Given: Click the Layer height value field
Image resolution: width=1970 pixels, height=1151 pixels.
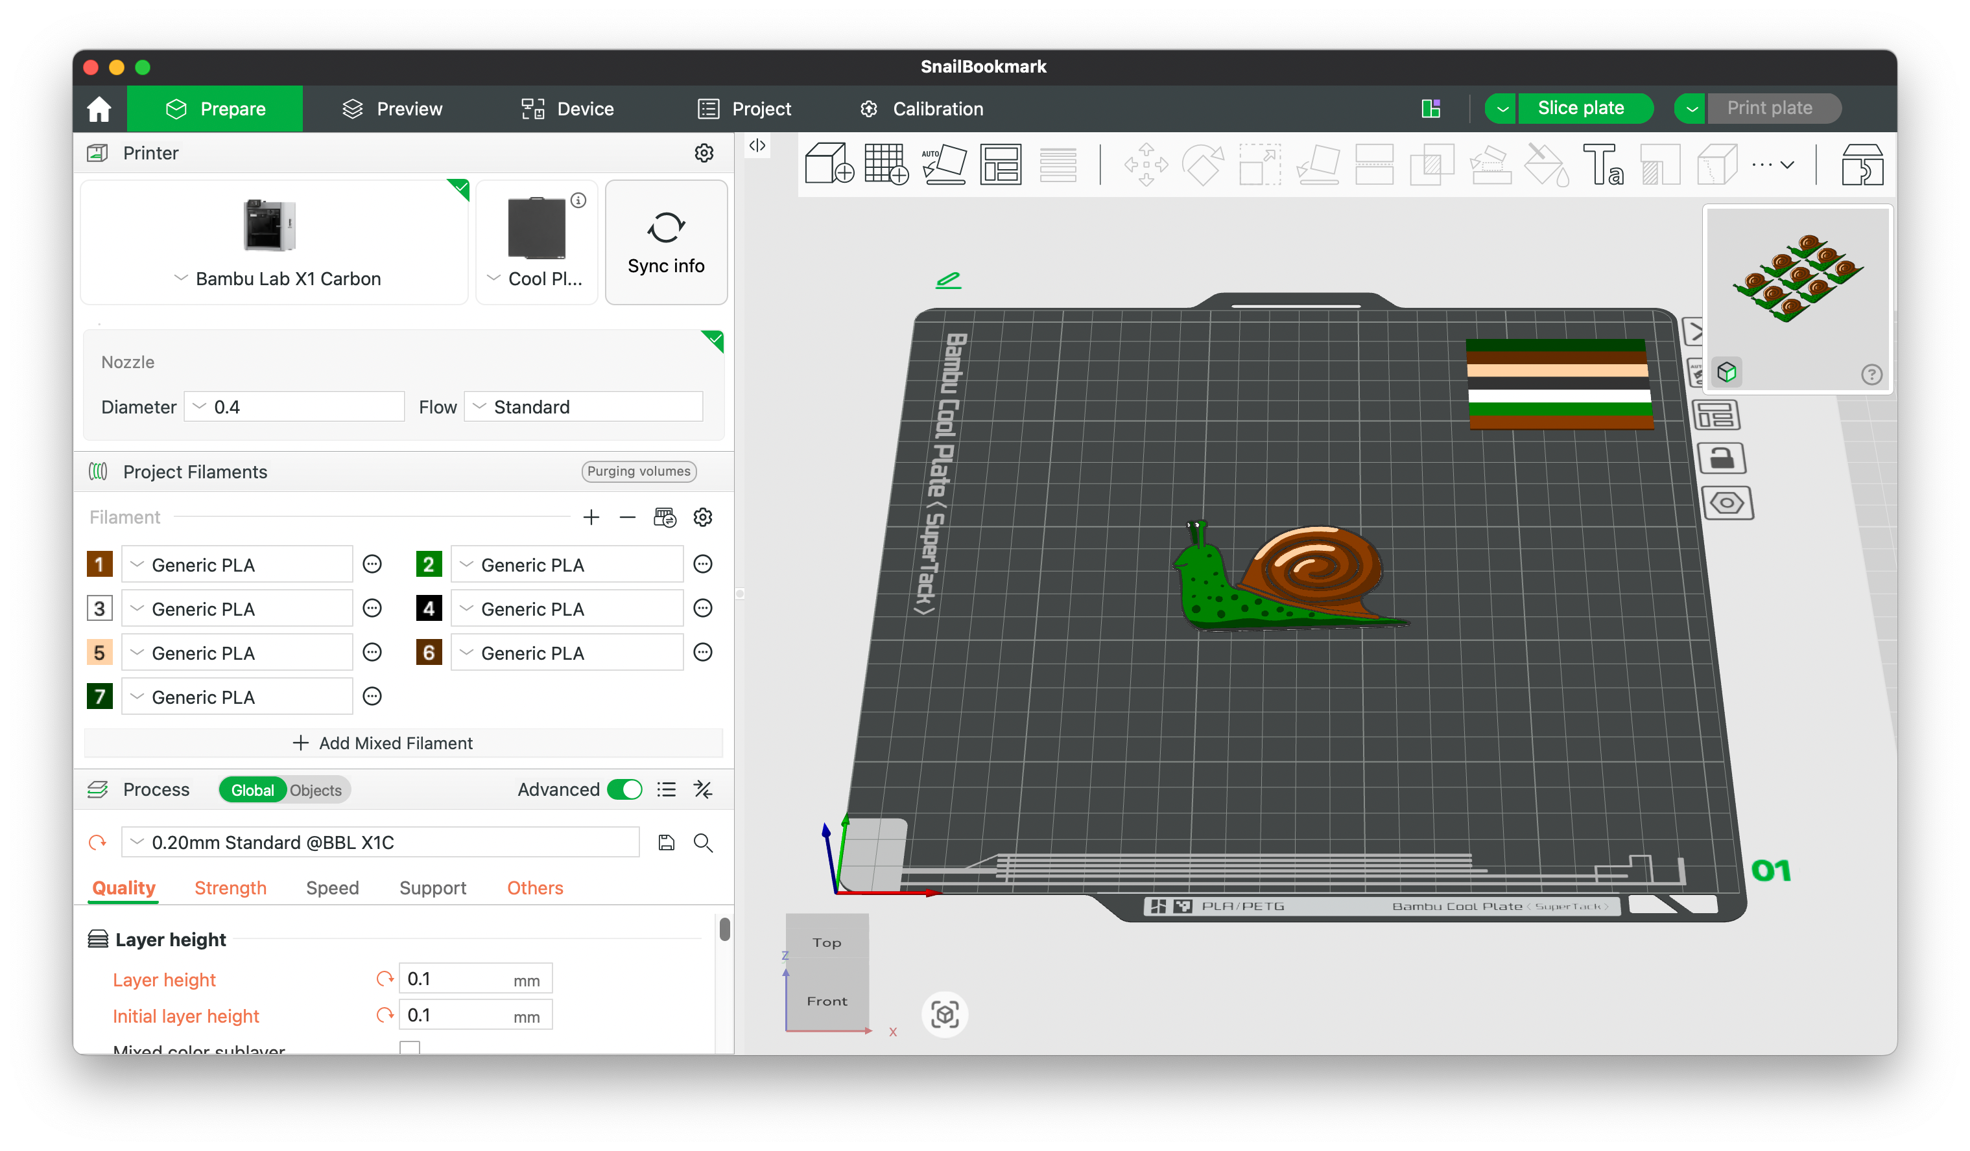Looking at the screenshot, I should click(x=475, y=979).
